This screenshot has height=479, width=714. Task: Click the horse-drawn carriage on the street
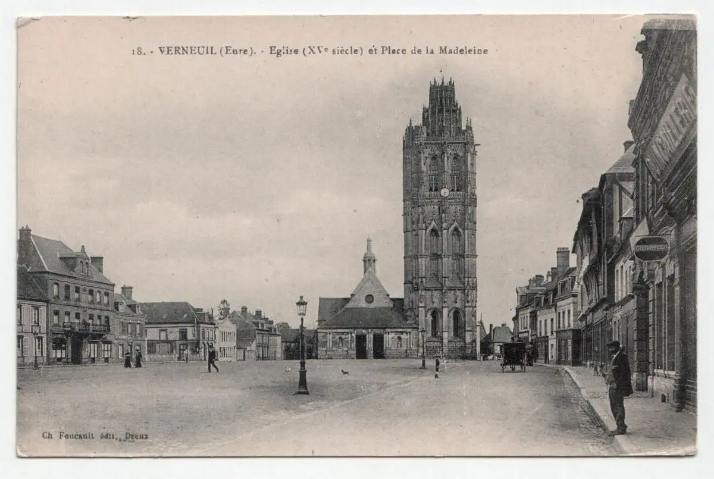tap(513, 356)
